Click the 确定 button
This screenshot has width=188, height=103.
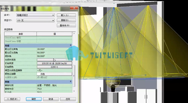tap(34, 99)
